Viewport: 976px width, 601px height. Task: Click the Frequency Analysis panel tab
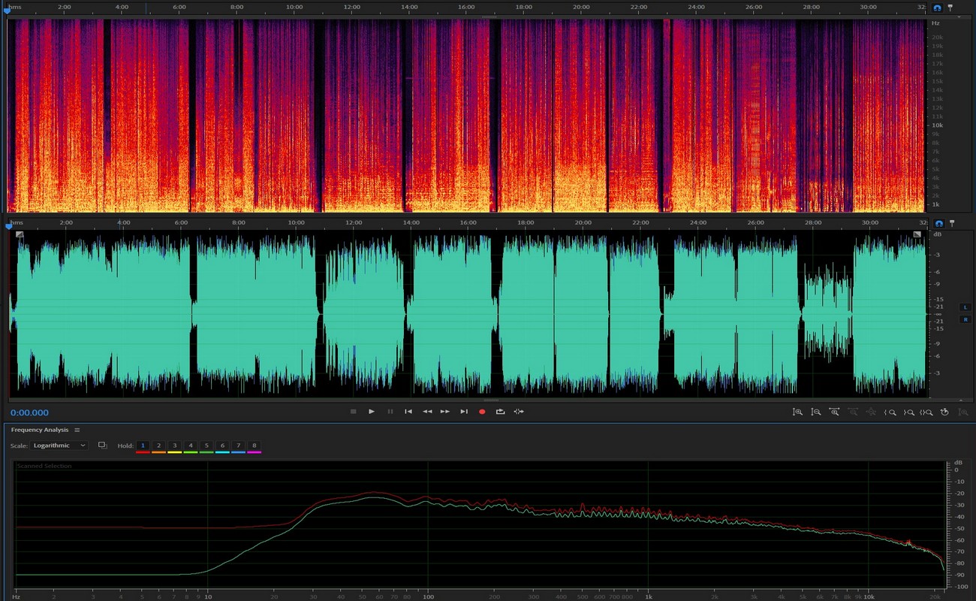(x=40, y=430)
